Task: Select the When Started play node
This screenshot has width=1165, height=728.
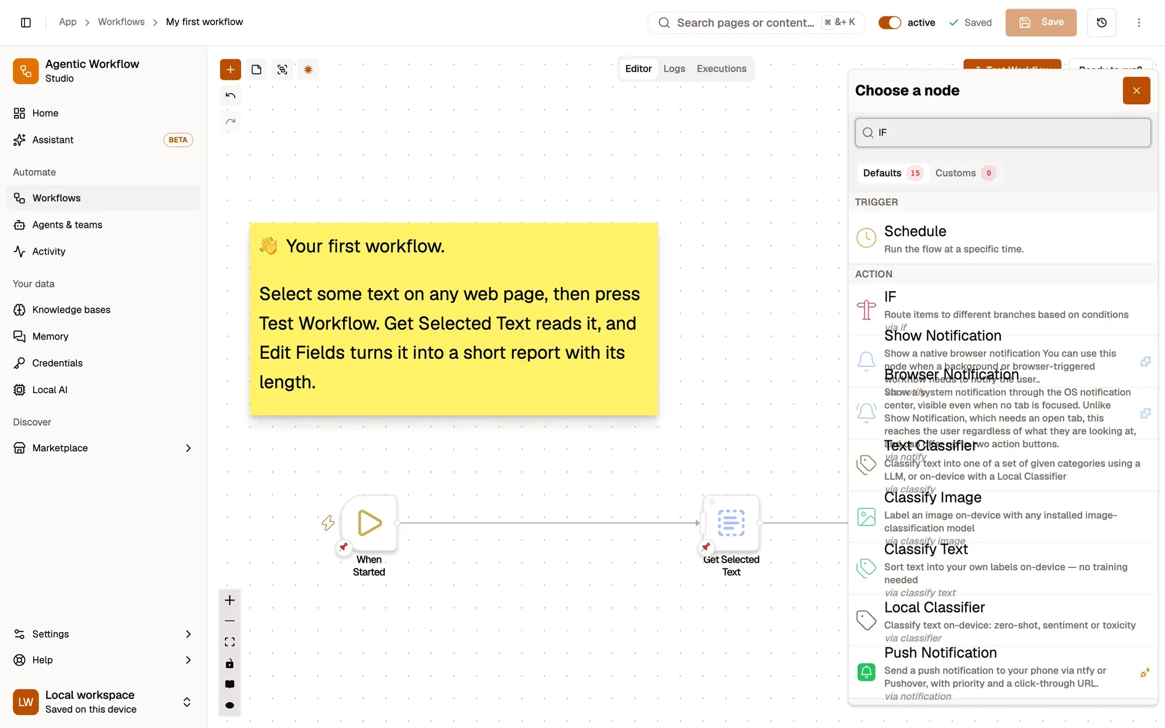Action: pyautogui.click(x=369, y=522)
